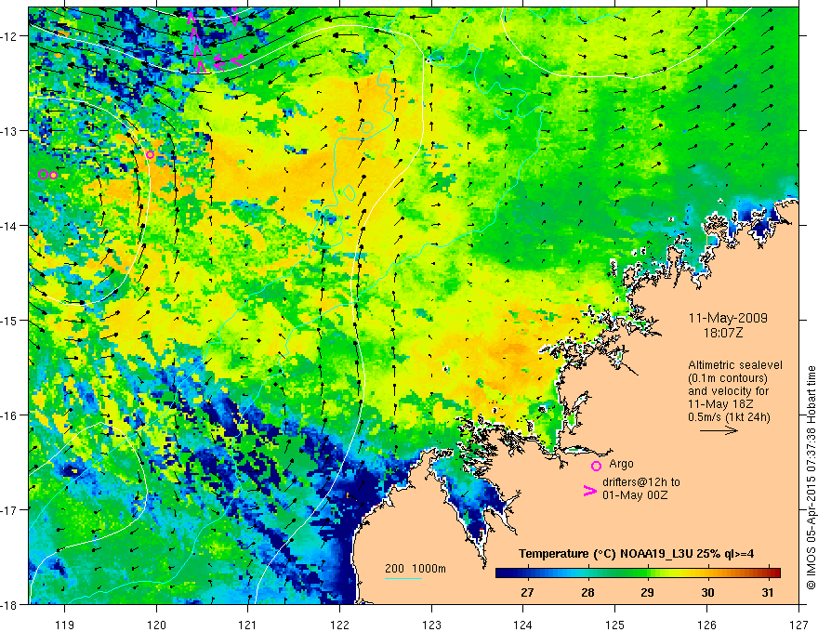The height and width of the screenshot is (632, 818).
Task: Click the text "Altimetric sealevel"
Action: pyautogui.click(x=735, y=365)
